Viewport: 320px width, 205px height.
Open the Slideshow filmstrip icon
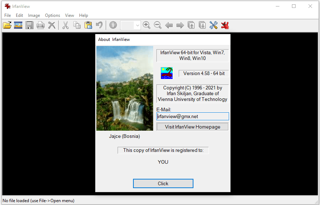pos(18,25)
